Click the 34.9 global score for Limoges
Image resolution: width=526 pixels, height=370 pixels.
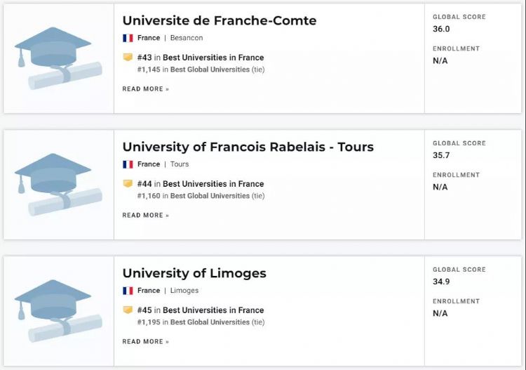pyautogui.click(x=441, y=282)
